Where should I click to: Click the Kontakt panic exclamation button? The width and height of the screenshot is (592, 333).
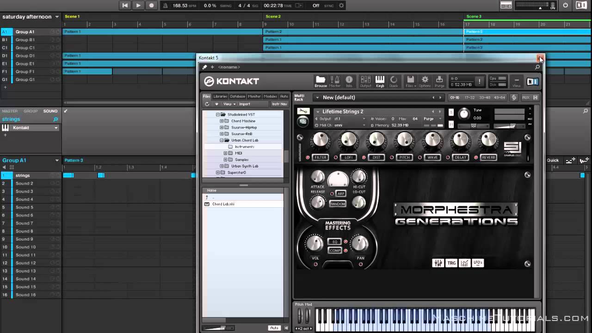[x=479, y=81]
